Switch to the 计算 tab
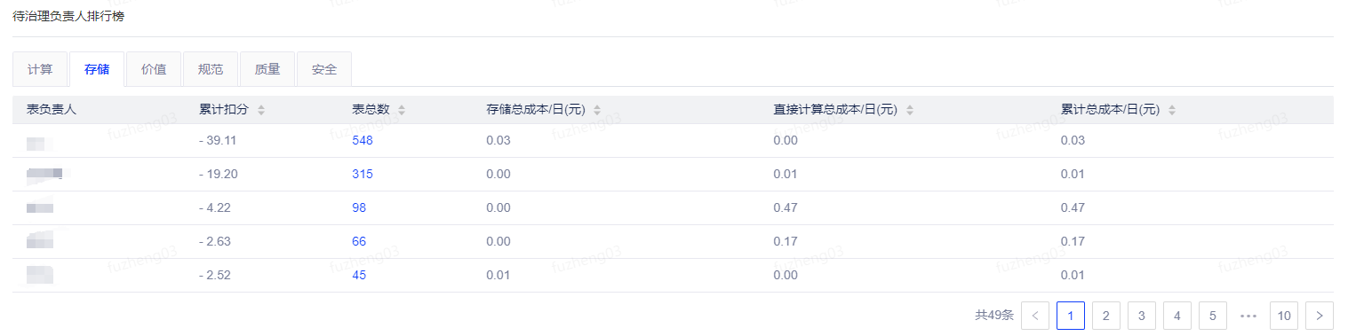Screen dimensions: 1348x336 click(x=40, y=69)
